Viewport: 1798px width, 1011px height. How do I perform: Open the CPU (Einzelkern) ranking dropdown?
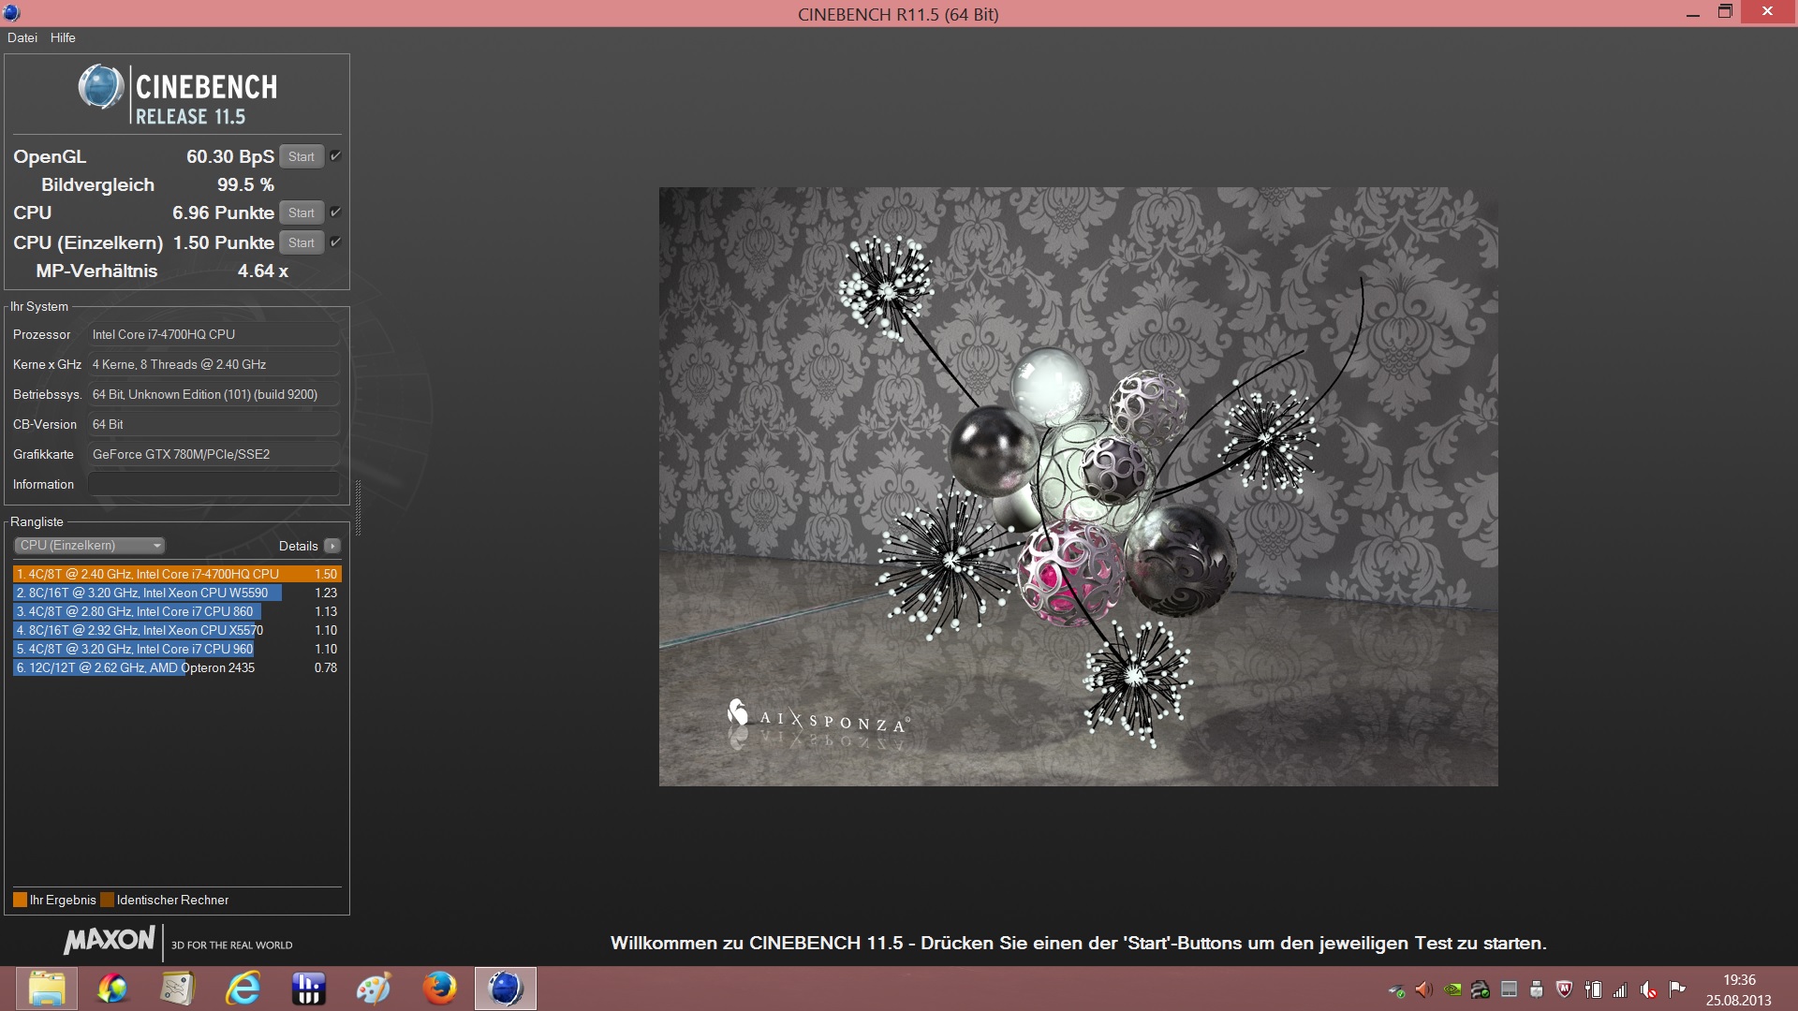(x=90, y=546)
